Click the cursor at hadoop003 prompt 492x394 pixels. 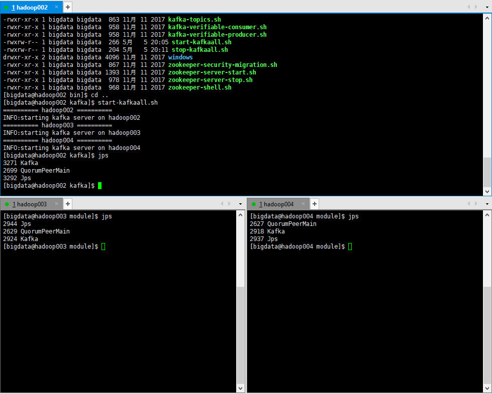pyautogui.click(x=104, y=247)
